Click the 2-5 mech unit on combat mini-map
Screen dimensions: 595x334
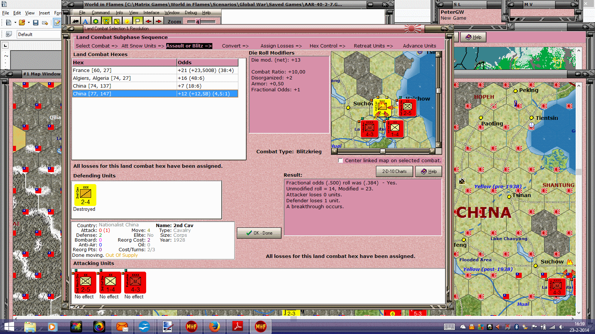coord(407,108)
